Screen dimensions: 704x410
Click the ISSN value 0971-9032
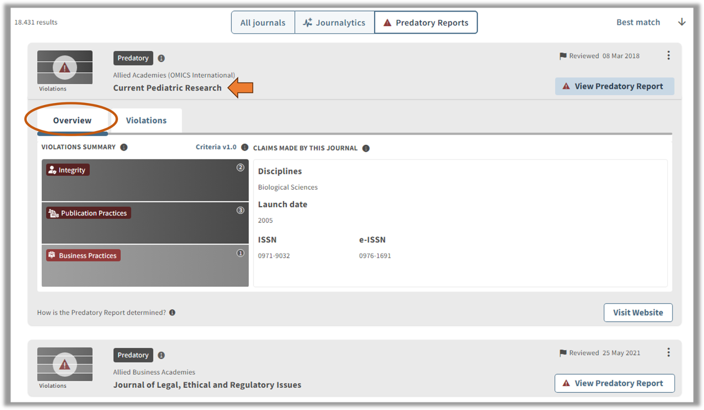click(274, 256)
